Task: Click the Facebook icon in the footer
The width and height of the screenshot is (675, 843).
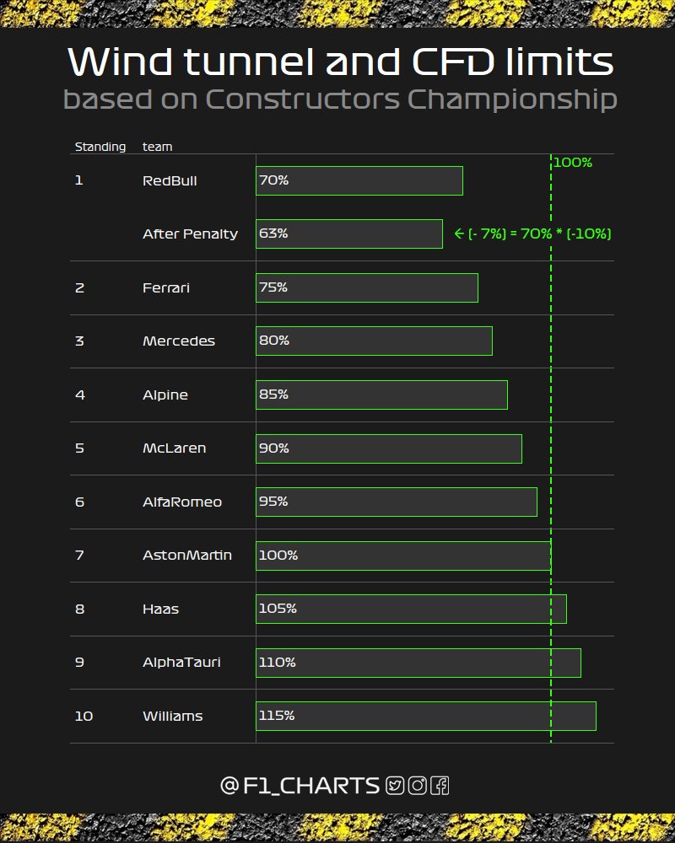Action: point(440,786)
